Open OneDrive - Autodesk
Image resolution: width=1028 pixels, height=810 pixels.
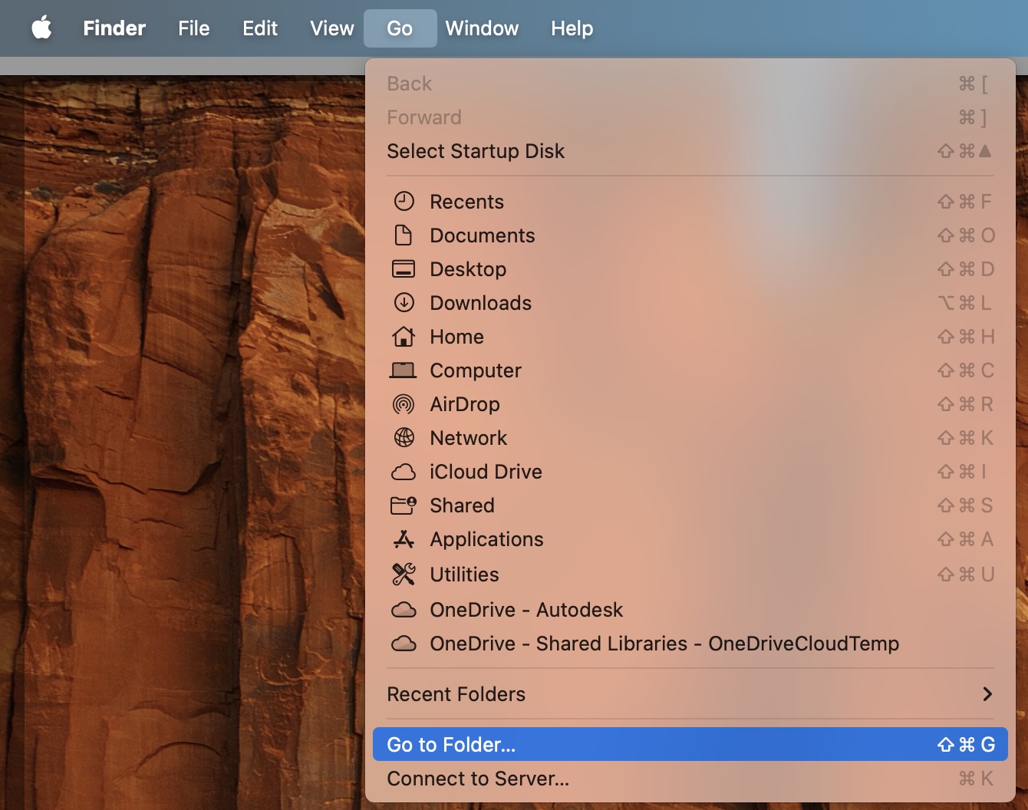pos(526,610)
